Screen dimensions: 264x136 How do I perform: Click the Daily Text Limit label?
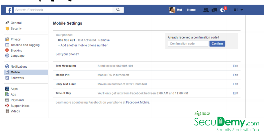pyautogui.click(x=65, y=84)
